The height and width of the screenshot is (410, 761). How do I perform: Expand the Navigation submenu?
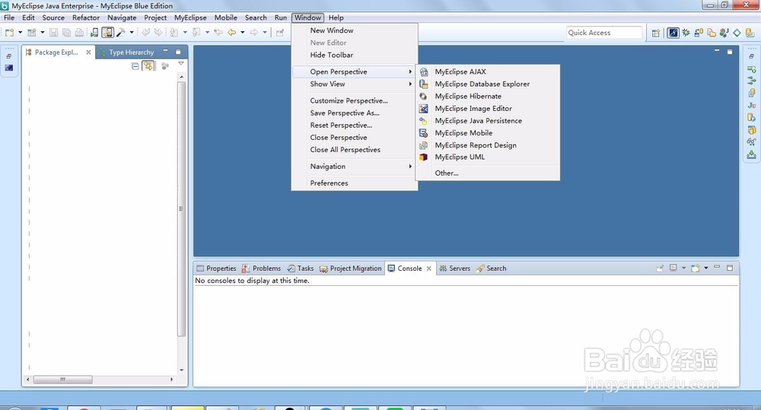[355, 167]
